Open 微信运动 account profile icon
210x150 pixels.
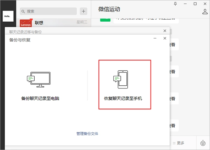205,12
